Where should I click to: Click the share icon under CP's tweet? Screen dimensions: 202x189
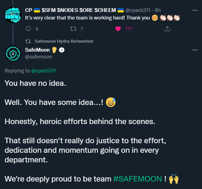click(x=167, y=29)
